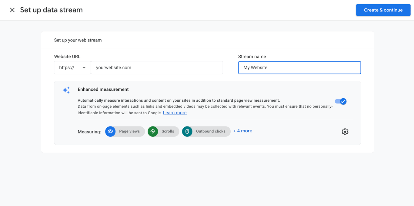Image resolution: width=414 pixels, height=206 pixels.
Task: Expand the + 4 more measurement list
Action: 242,130
